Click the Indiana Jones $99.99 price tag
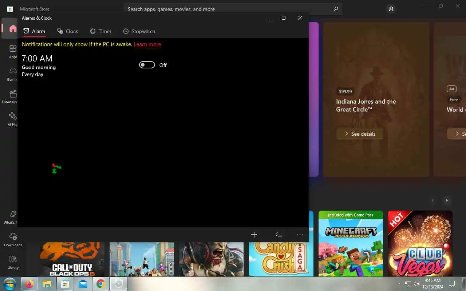This screenshot has width=466, height=291. click(x=345, y=91)
